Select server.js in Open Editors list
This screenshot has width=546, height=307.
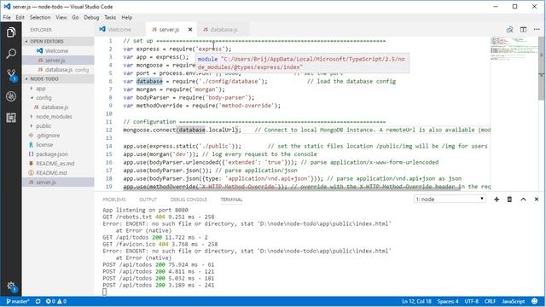coord(59,61)
